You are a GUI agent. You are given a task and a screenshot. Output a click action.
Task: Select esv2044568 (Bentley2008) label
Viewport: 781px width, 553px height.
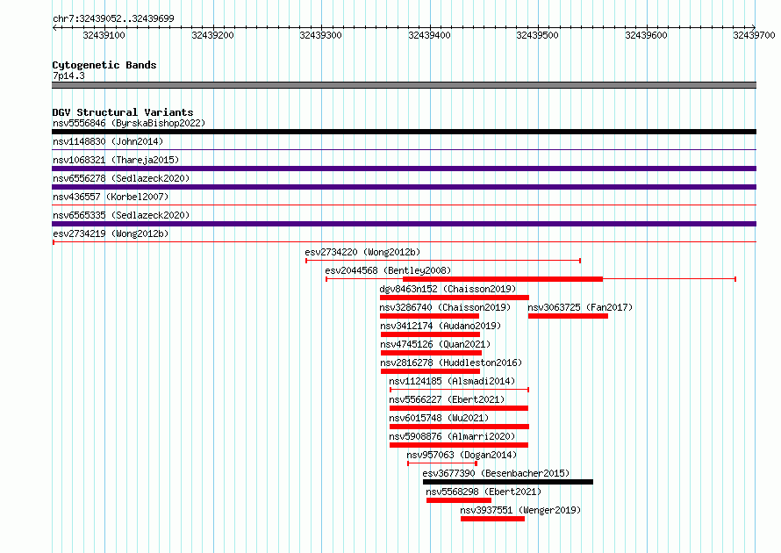tap(388, 270)
